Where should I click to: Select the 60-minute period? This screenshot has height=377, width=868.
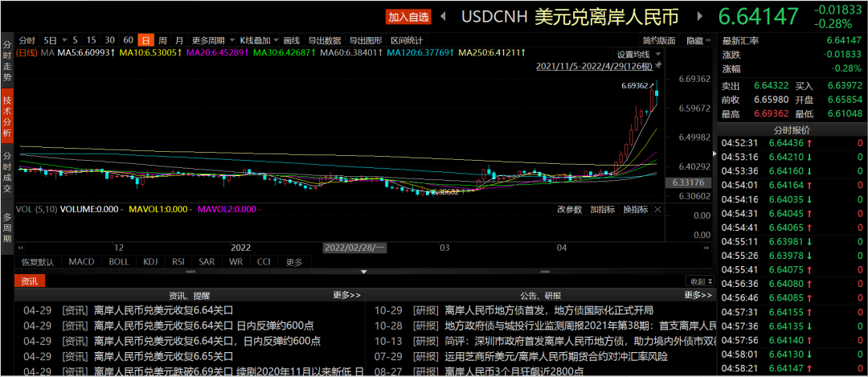click(x=128, y=40)
